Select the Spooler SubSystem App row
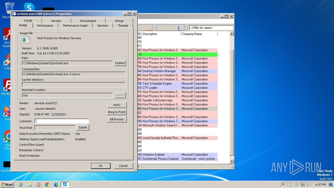 click(x=177, y=100)
